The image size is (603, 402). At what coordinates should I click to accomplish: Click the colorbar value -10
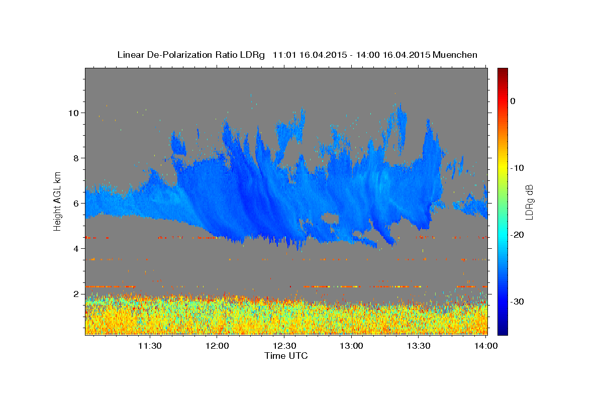(x=517, y=168)
